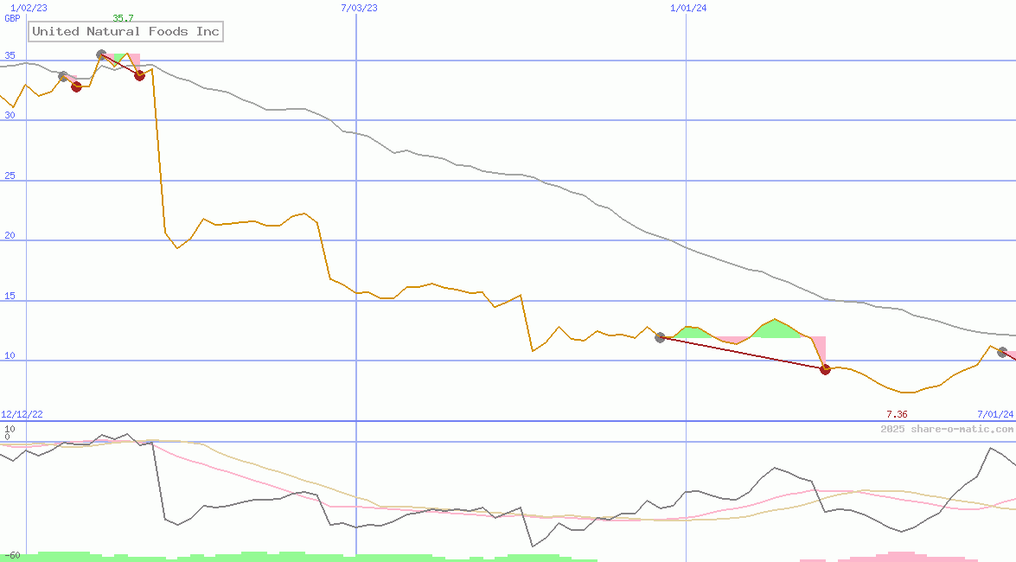Click the 1/01/24 date label at top
1016x562 pixels.
click(688, 8)
